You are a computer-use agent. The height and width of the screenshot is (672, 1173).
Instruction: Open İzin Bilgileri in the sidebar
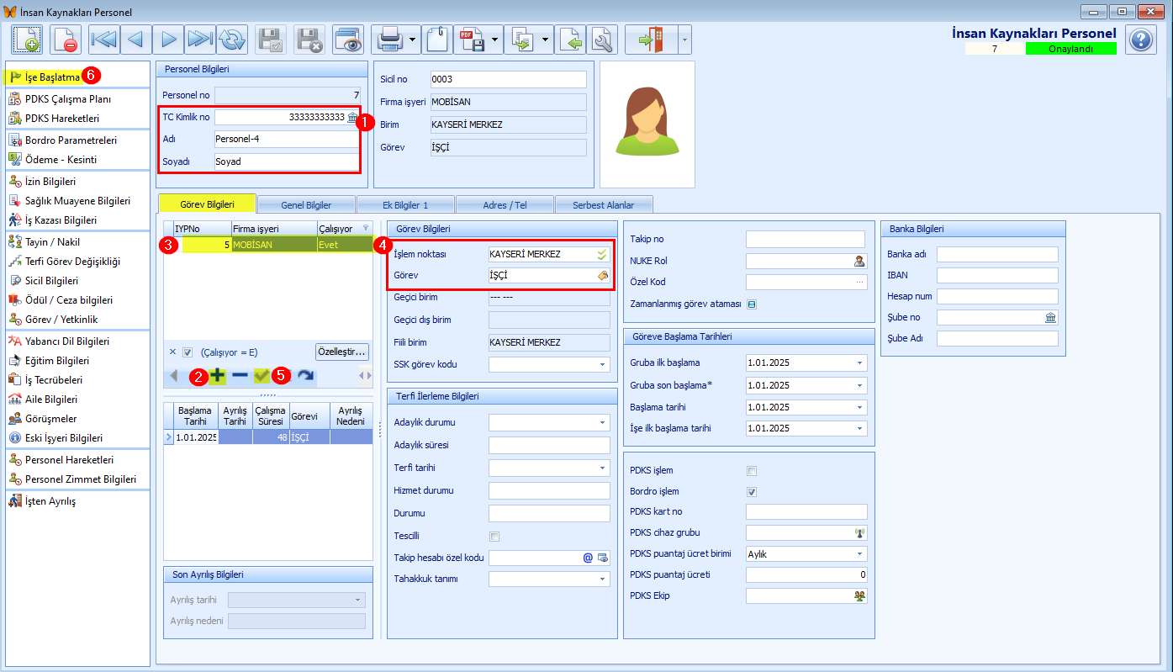point(50,182)
